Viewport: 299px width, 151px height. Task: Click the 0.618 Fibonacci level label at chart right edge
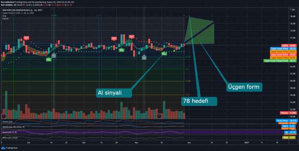pyautogui.click(x=188, y=57)
